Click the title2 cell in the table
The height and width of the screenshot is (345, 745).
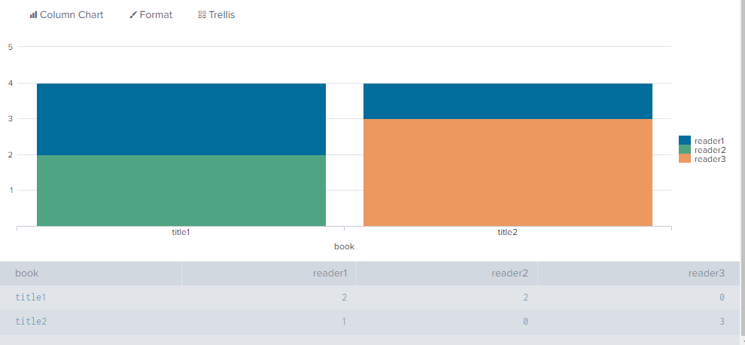click(x=31, y=322)
